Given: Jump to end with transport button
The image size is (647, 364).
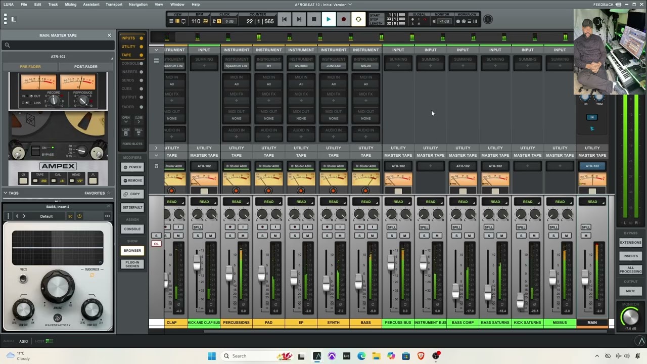Looking at the screenshot, I should (299, 19).
